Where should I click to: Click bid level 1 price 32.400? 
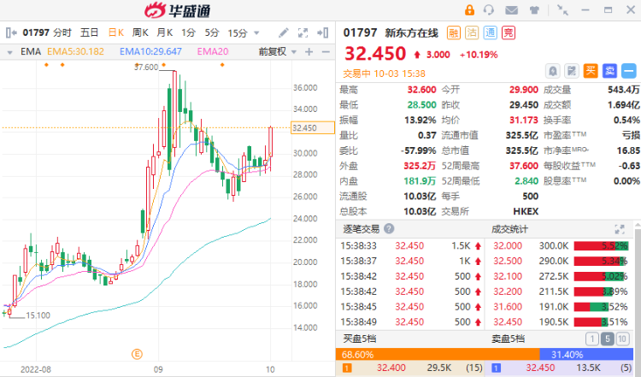(391, 368)
